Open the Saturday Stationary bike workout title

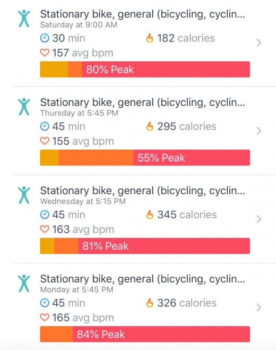pyautogui.click(x=142, y=14)
